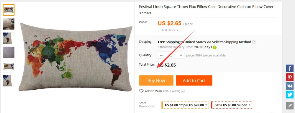Open US $1.00 off per $28.00 promotion
295x113 pixels.
tap(185, 105)
